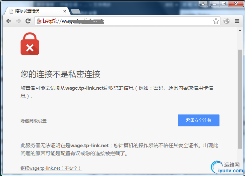Image resolution: width=245 pixels, height=176 pixels.
Task: Click the scrollbar up arrow
Action: coord(240,30)
